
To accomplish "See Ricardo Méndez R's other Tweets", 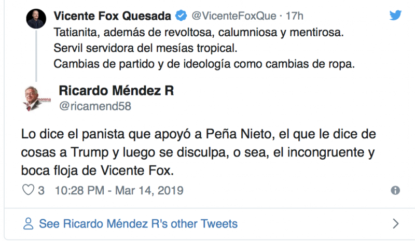I will [x=138, y=224].
